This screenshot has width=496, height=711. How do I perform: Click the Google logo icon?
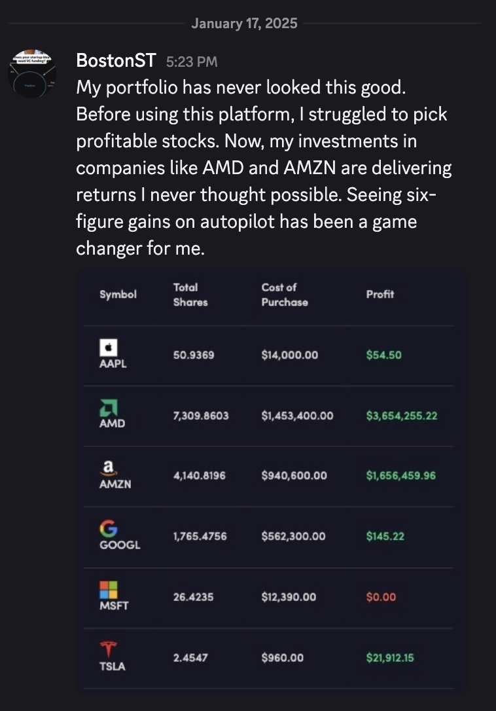[x=109, y=528]
